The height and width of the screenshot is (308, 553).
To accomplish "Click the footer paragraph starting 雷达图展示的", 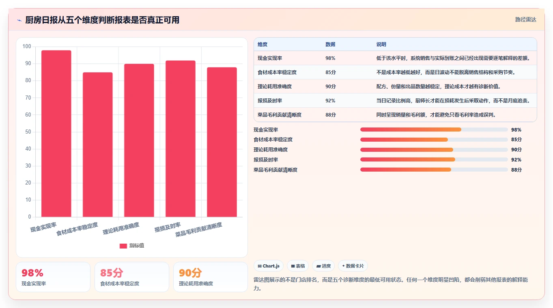I will 391,284.
